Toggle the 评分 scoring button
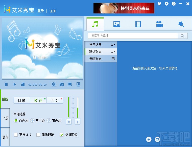The image size is (192, 147). pos(55,100)
